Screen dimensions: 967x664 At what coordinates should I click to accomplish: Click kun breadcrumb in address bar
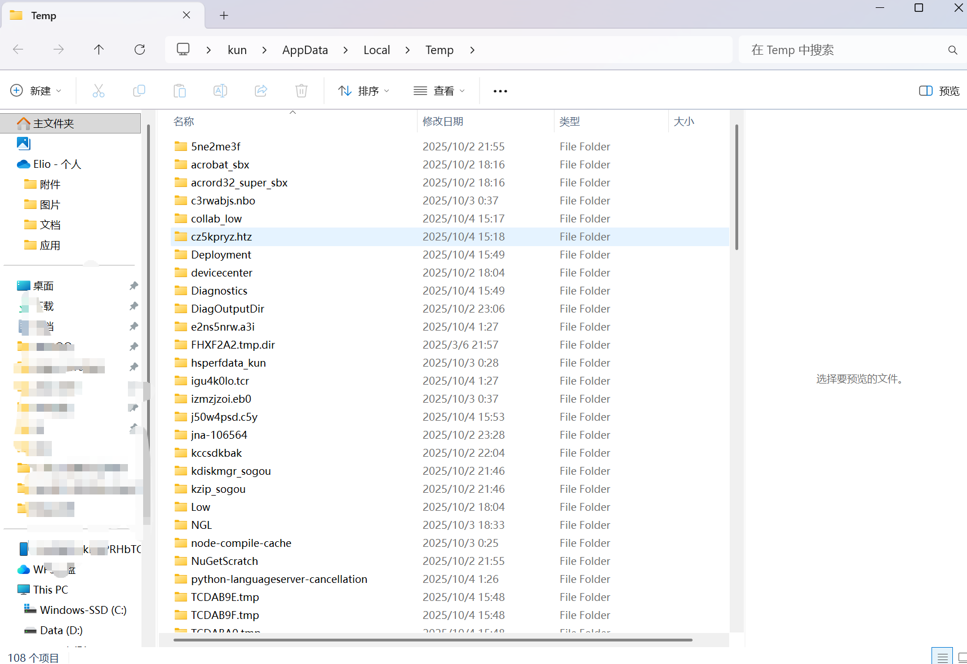click(x=237, y=50)
